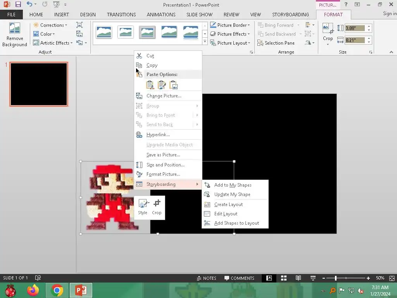Open the Color dropdown in Adjust group

[44, 34]
